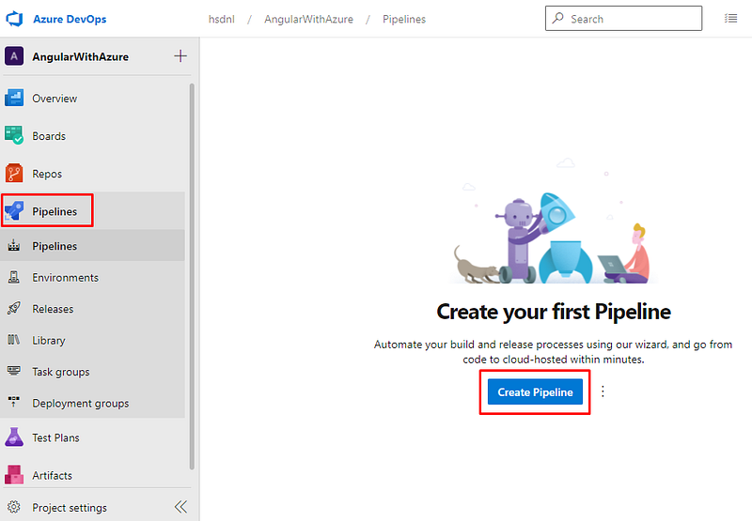This screenshot has width=752, height=521.
Task: Navigate to Test Plans
Action: point(55,437)
